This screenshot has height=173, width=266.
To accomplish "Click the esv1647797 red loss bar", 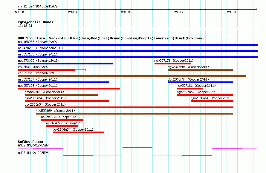I will [x=62, y=126].
